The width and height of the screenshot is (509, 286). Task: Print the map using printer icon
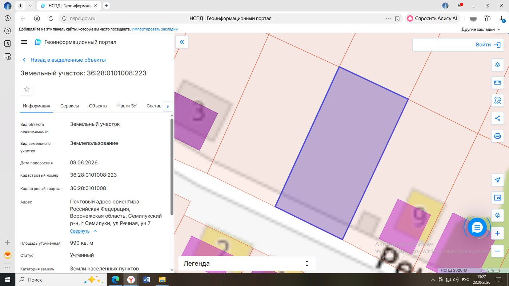(497, 136)
